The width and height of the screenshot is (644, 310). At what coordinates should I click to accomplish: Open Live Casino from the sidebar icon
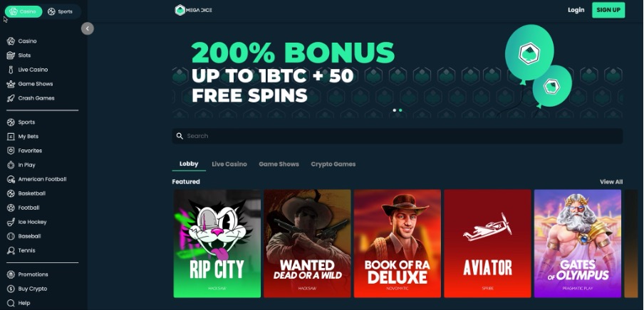(11, 70)
